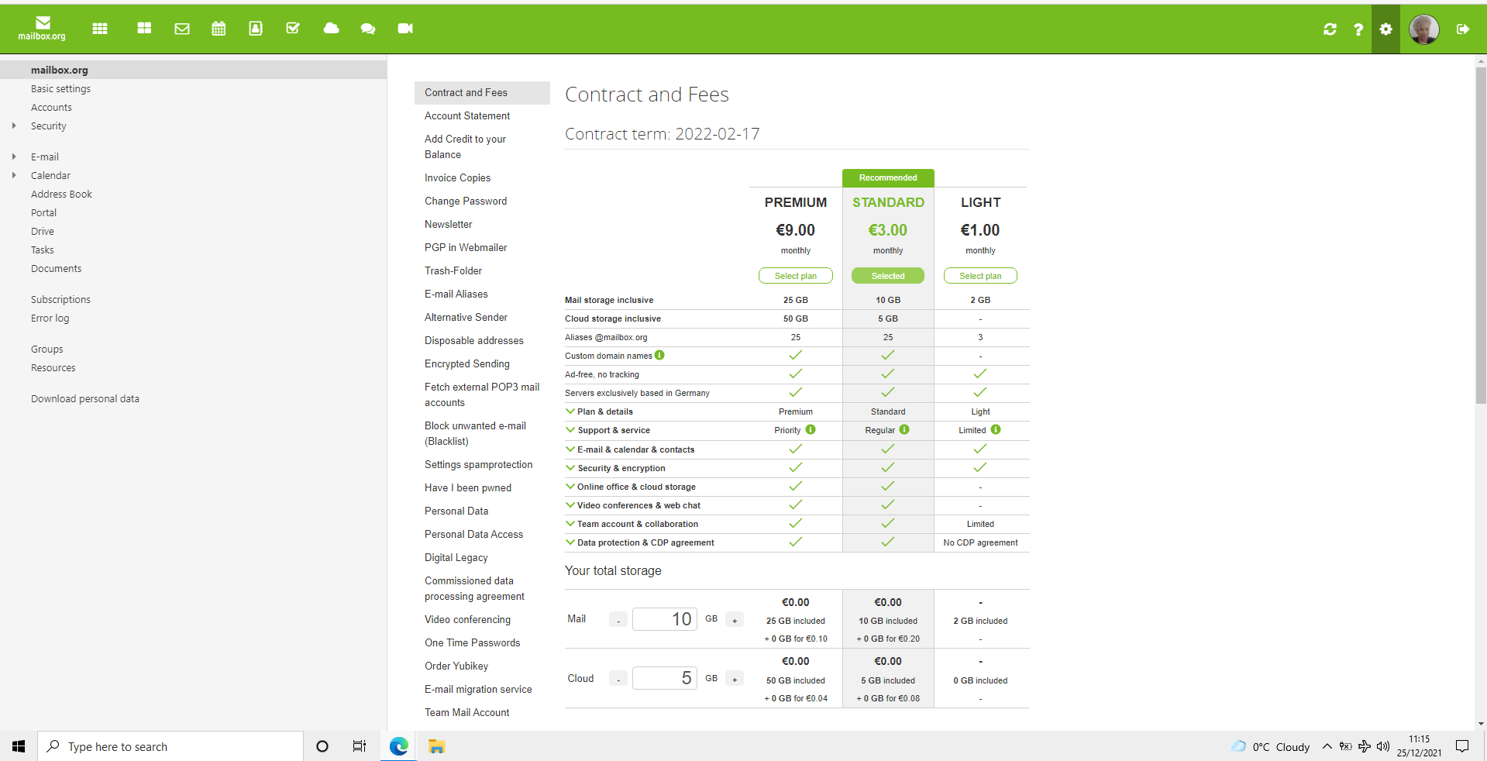Expand the Security settings tree item
The height and width of the screenshot is (761, 1487).
tap(14, 126)
